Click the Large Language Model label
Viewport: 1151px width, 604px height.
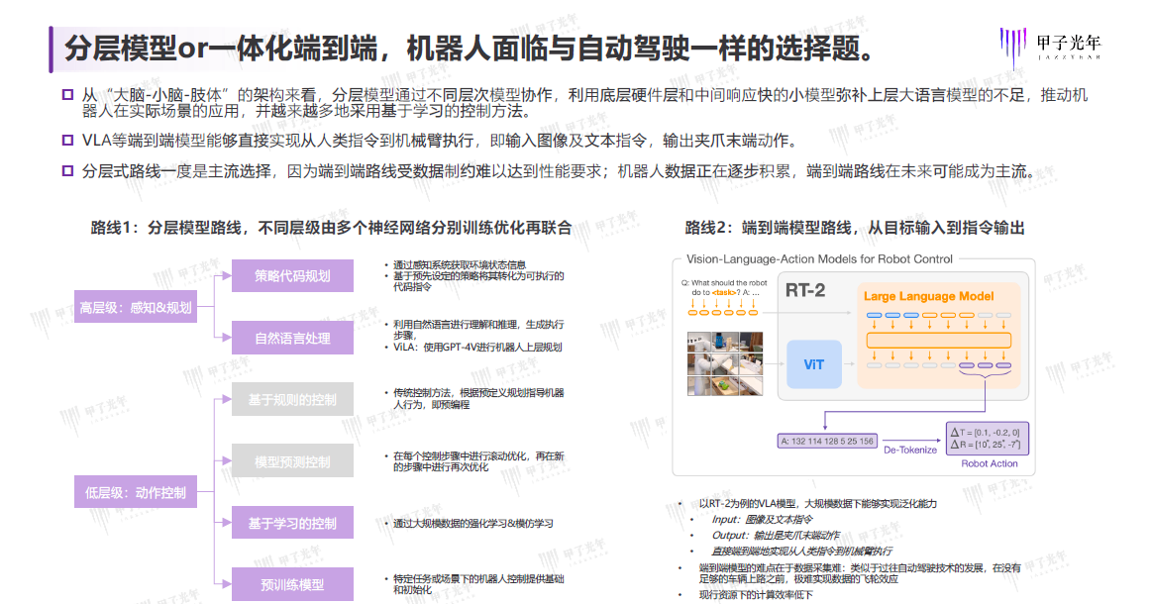[x=927, y=296]
